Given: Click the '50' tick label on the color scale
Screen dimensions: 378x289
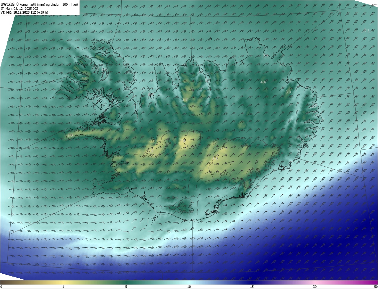Looking at the screenshot, I should 376,287.
